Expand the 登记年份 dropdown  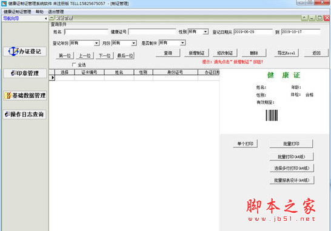coord(96,43)
